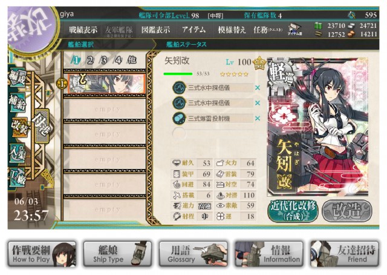Click the 三式爆雷投射機 depth charge icon
Image resolution: width=387 pixels, height=275 pixels.
point(179,119)
